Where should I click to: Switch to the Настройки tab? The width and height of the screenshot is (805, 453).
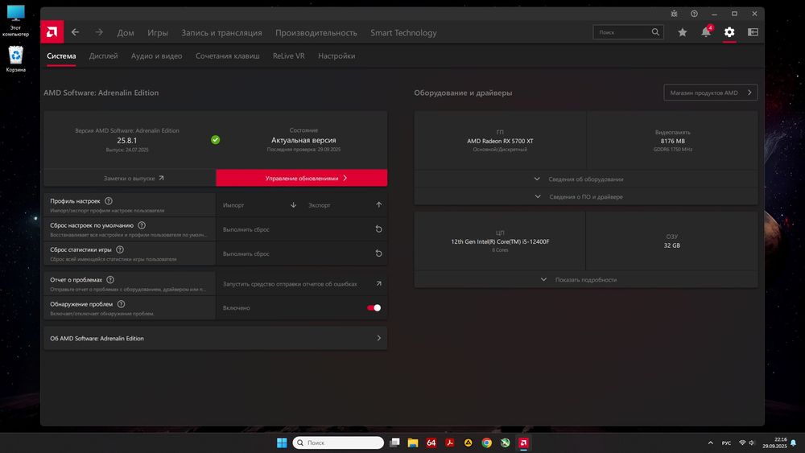(x=336, y=56)
